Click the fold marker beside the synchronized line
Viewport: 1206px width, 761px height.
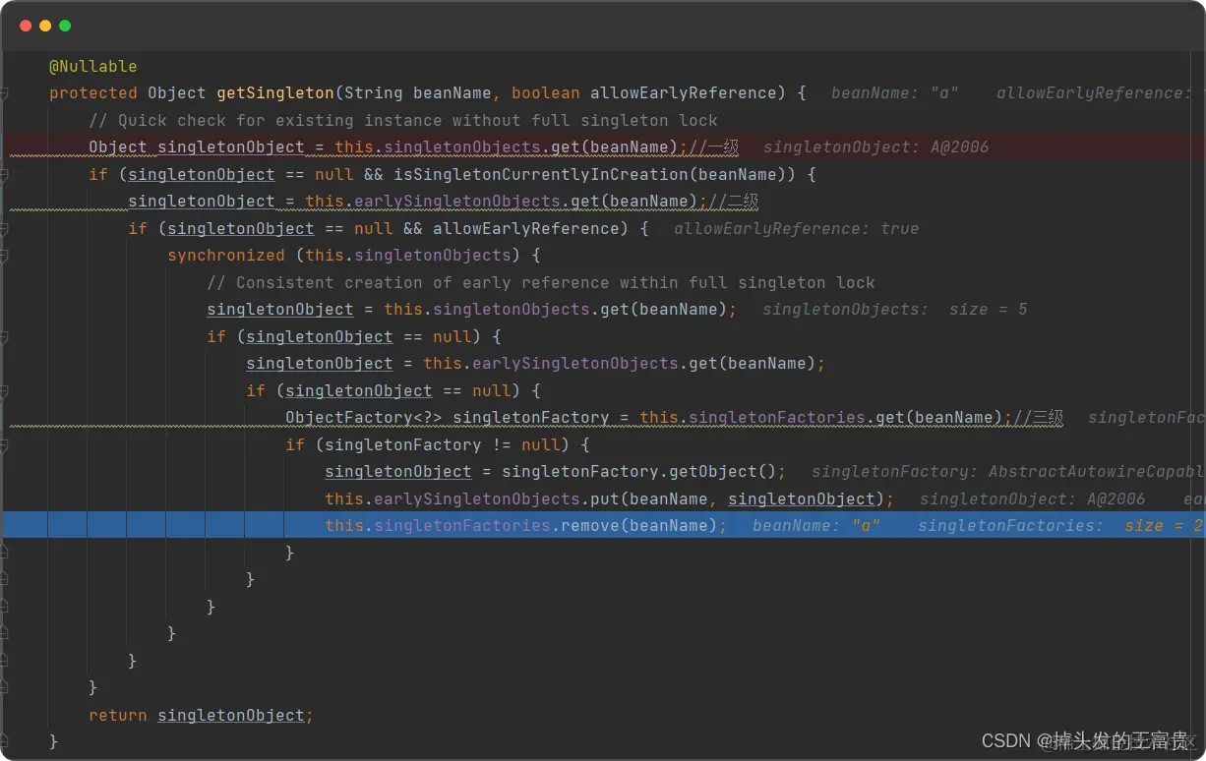[5, 256]
